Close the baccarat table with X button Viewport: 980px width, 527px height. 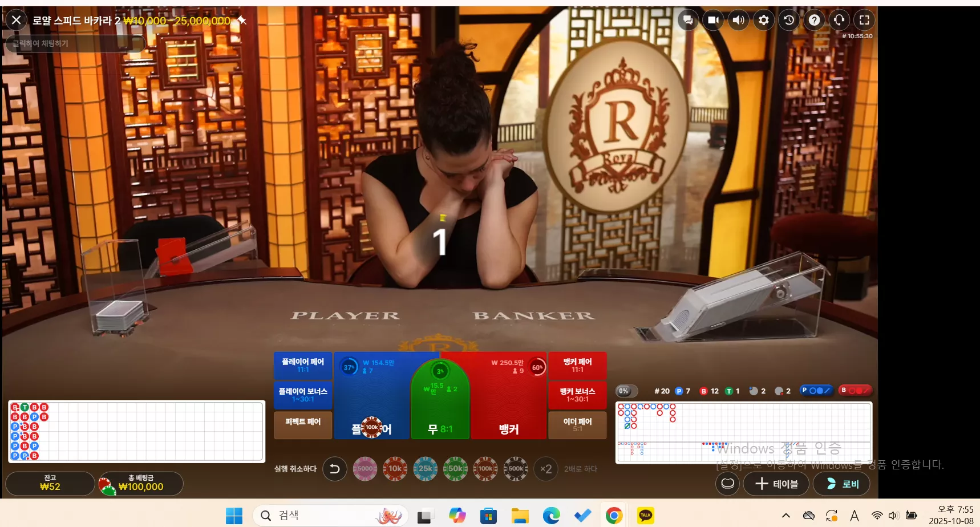(x=17, y=20)
